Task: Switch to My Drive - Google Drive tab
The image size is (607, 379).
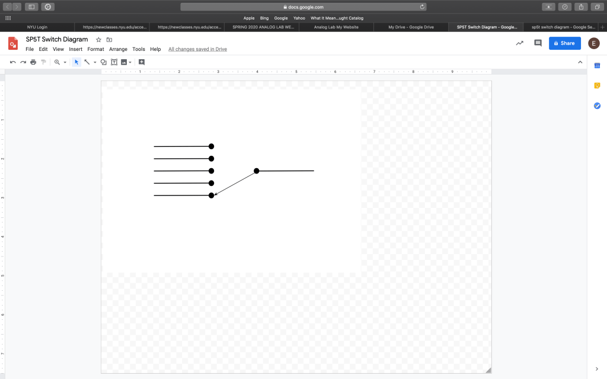Action: [411, 27]
